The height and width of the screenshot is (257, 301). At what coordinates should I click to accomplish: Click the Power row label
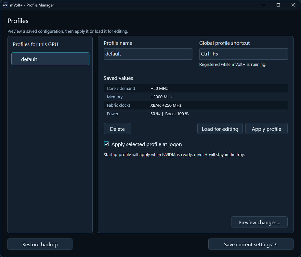click(x=112, y=114)
